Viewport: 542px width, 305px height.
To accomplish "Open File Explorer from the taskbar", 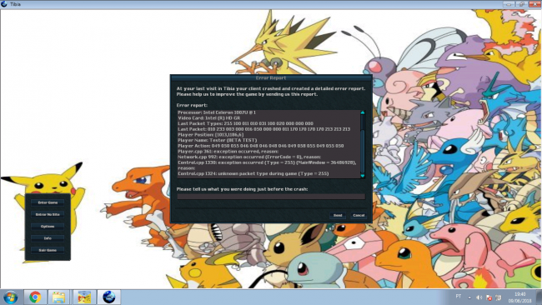I will [58, 297].
